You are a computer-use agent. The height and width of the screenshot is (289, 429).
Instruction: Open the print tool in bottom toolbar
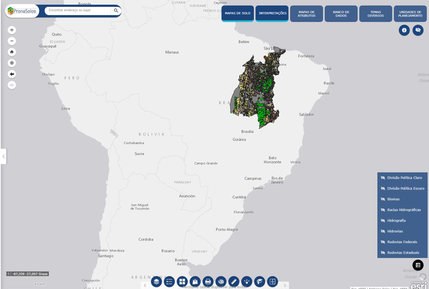tap(208, 281)
